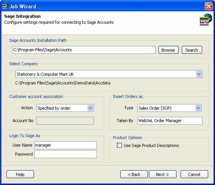Focus the Sage installation path field
Screen dimensions: 215x185
coord(84,50)
